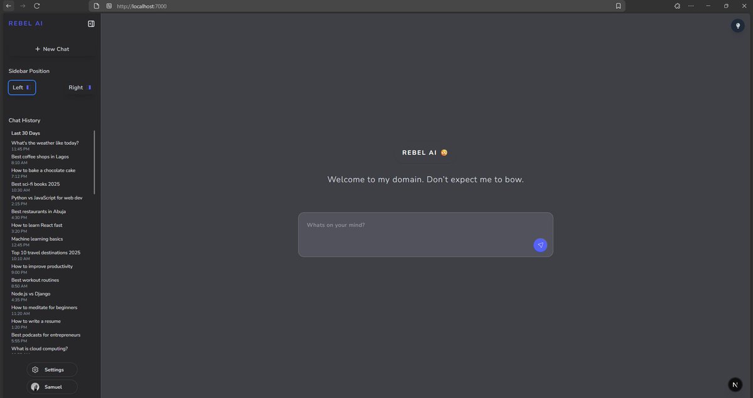Viewport: 753px width, 398px height.
Task: Click the dark N avatar at bottom right
Action: click(734, 384)
